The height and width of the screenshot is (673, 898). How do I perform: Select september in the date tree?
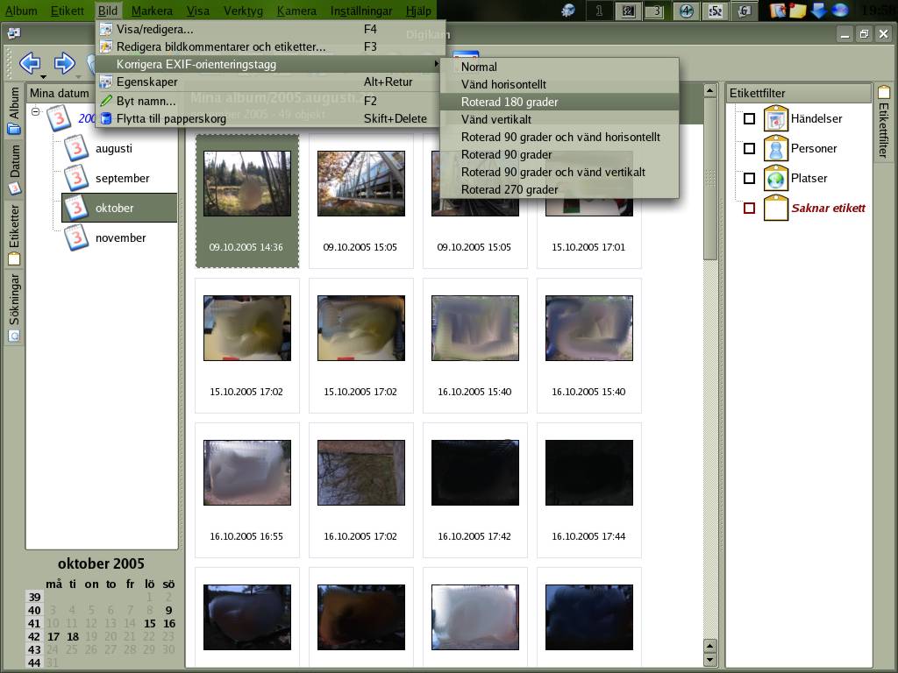122,179
